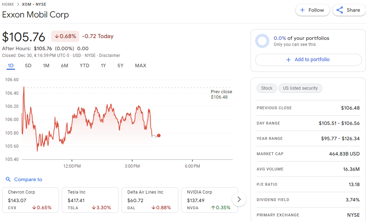Click DAL 0.88% change value
The image size is (366, 221).
pyautogui.click(x=161, y=208)
